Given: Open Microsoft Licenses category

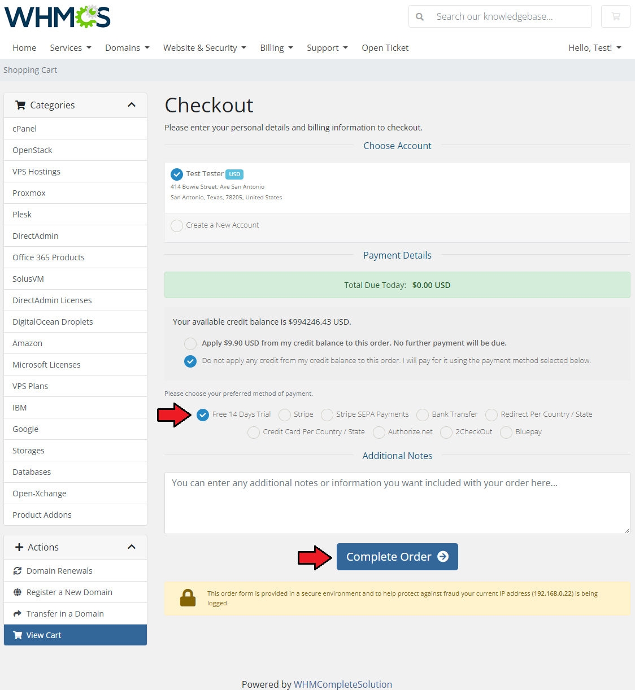Looking at the screenshot, I should [x=75, y=365].
